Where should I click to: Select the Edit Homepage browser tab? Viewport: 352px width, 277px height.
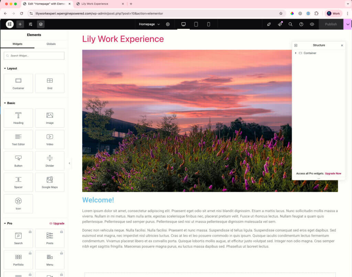pos(46,4)
